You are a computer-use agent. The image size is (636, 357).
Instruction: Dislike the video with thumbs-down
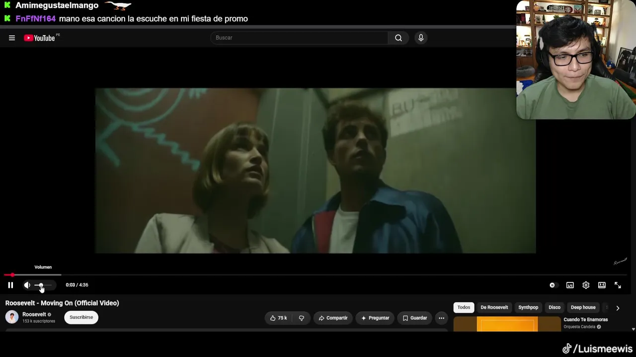click(x=301, y=318)
